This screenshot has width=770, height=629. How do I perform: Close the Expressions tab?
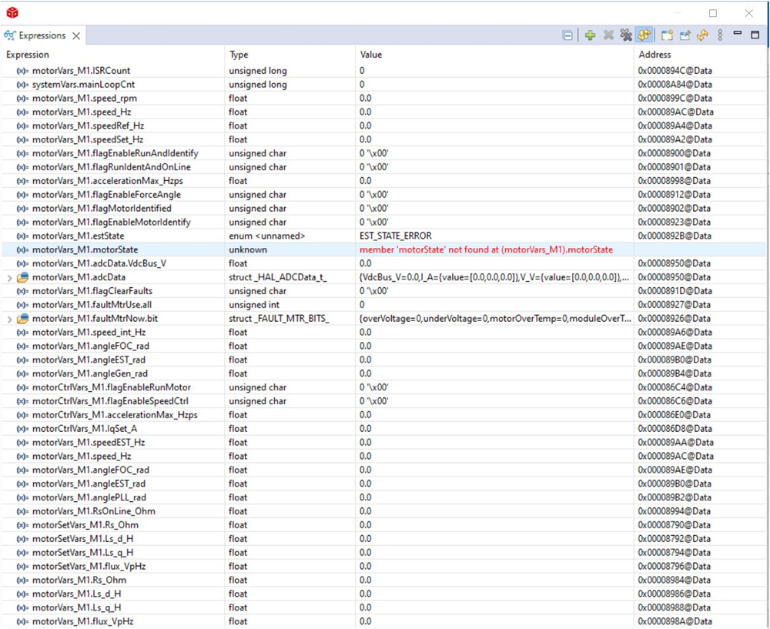pyautogui.click(x=75, y=35)
